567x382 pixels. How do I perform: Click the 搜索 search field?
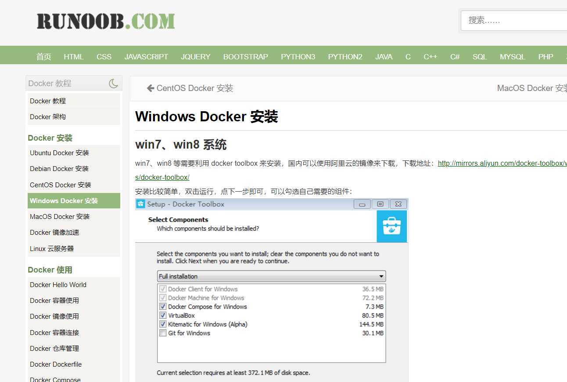point(514,20)
